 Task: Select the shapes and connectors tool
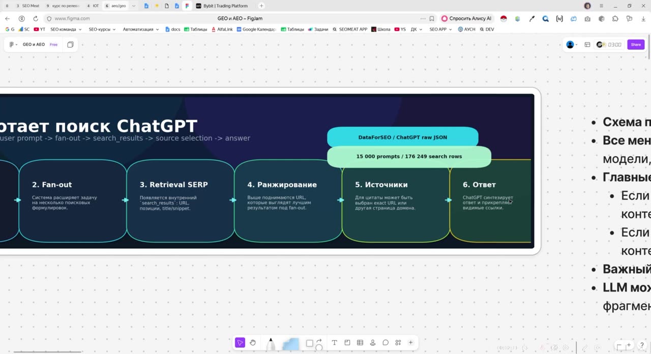pyautogui.click(x=314, y=344)
